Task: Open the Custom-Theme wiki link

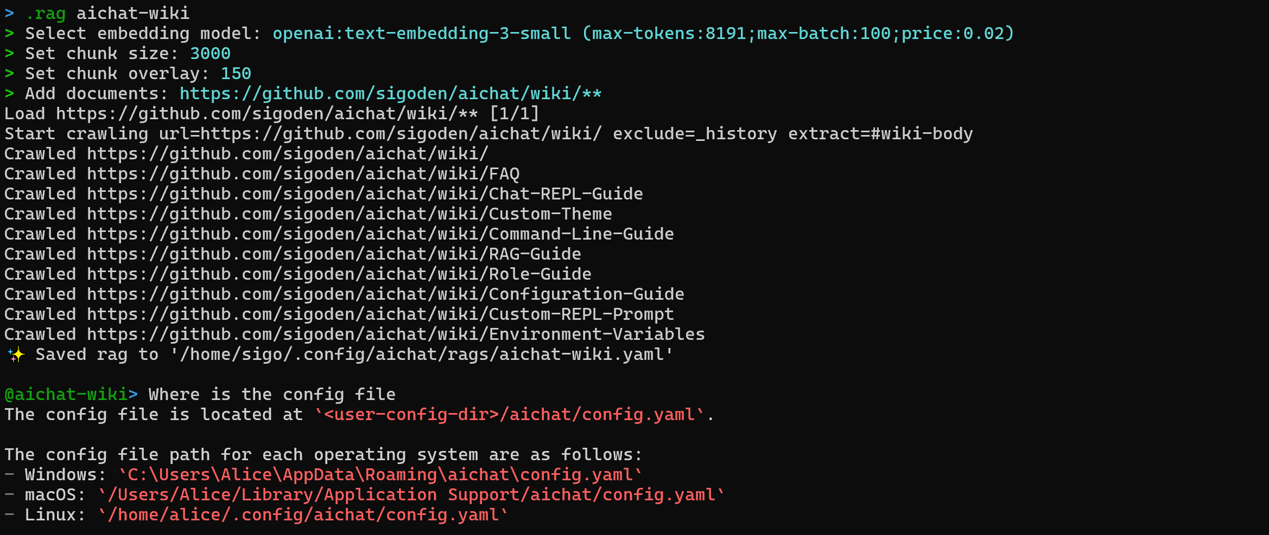Action: (349, 214)
